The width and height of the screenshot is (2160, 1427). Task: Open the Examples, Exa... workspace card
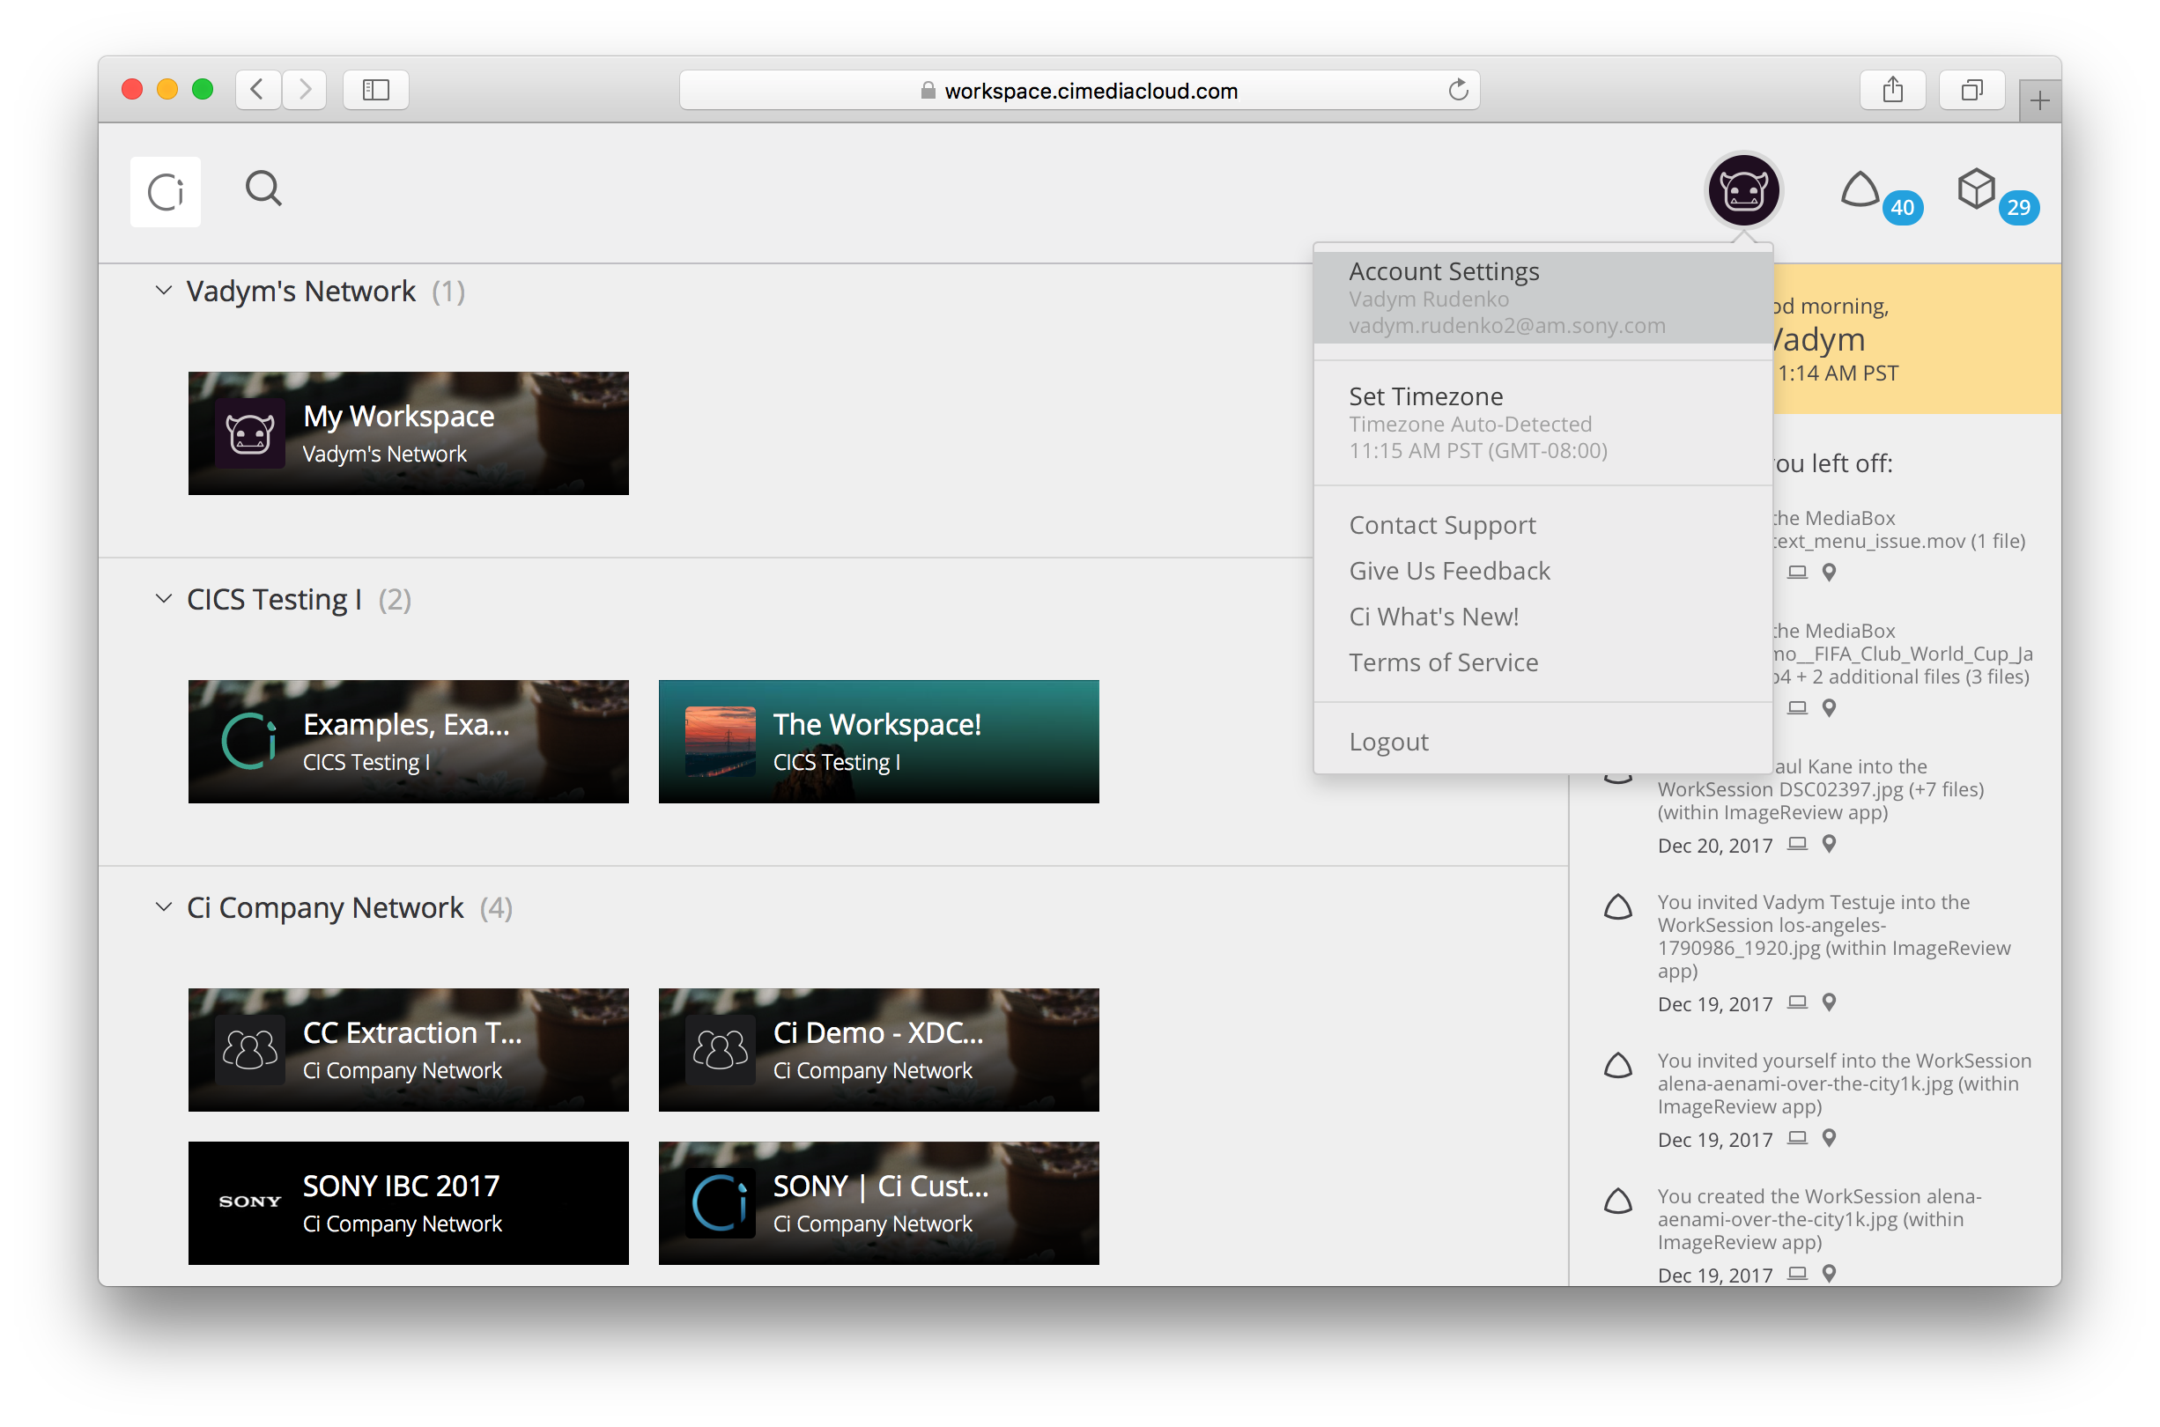coord(408,742)
